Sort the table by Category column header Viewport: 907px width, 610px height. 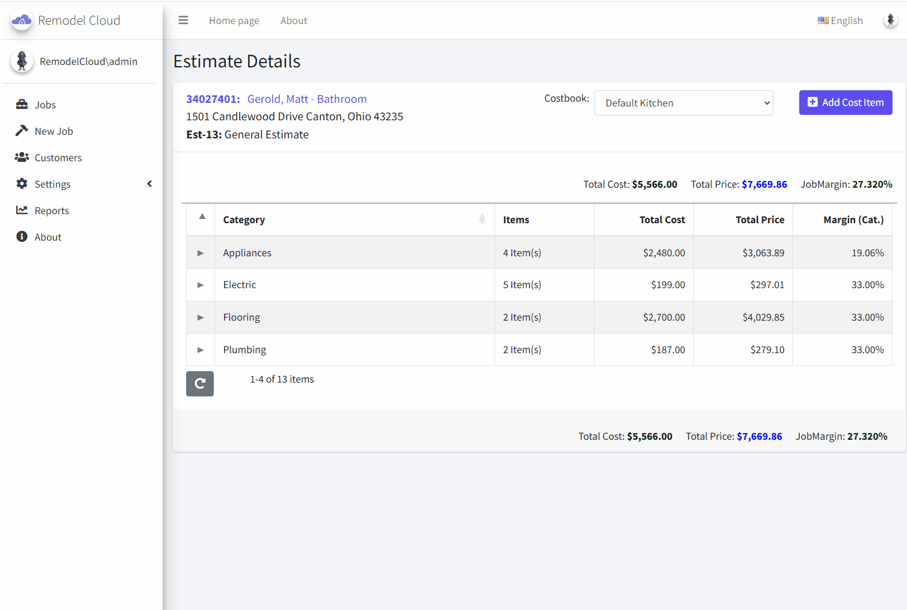coord(244,220)
